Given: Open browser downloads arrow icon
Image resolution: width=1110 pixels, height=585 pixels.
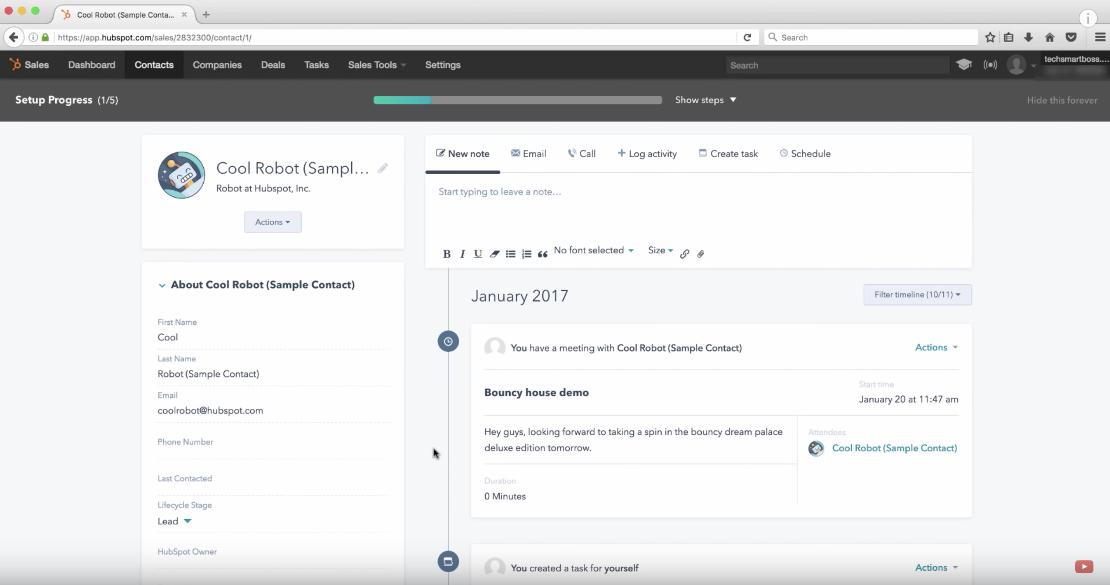Looking at the screenshot, I should [x=1029, y=37].
